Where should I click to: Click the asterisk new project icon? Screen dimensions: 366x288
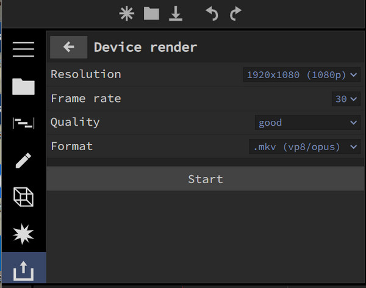point(126,13)
